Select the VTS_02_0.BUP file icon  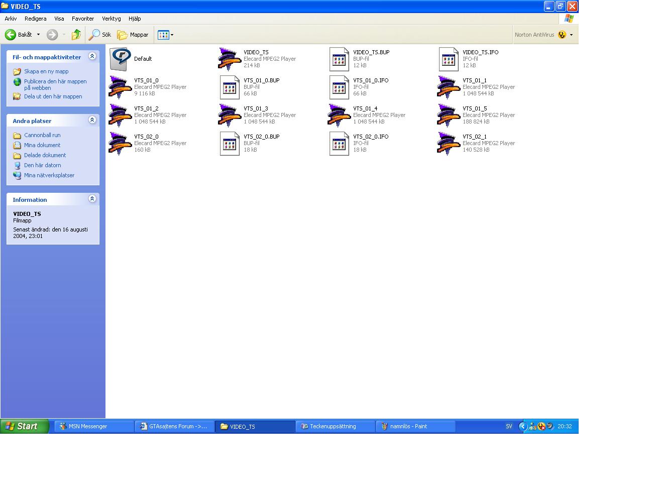point(230,144)
